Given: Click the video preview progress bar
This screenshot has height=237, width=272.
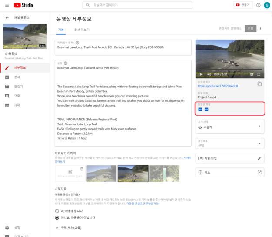Looking at the screenshot, I should click(x=229, y=70).
